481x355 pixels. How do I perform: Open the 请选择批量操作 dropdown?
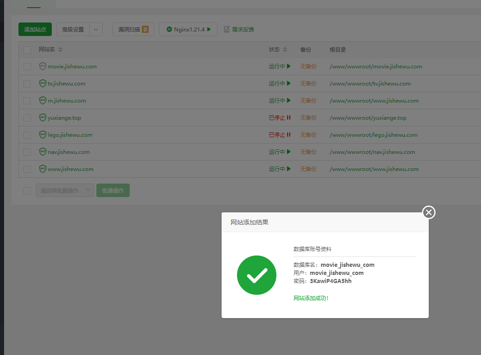pos(65,190)
